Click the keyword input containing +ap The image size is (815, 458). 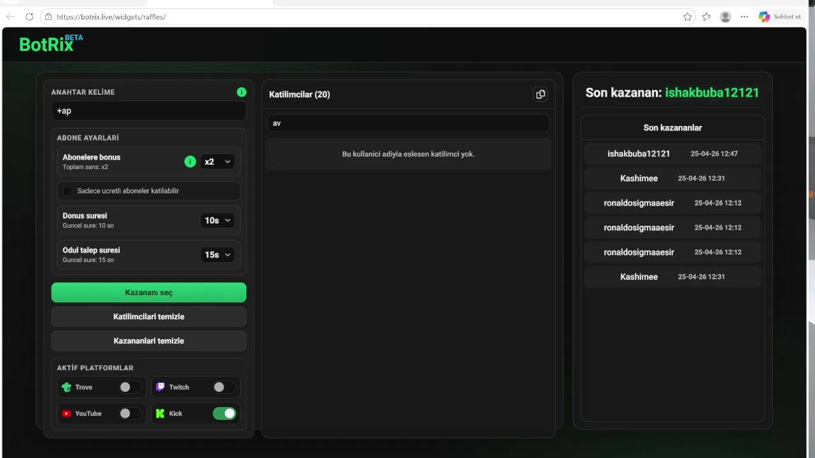click(x=149, y=111)
